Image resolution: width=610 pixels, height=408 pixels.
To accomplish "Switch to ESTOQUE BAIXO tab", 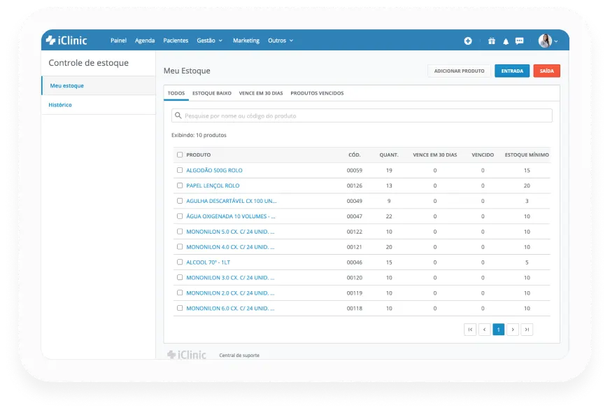I will 212,93.
